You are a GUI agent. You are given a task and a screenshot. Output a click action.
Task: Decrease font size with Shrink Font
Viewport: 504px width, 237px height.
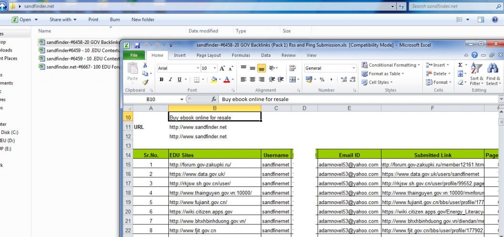(x=231, y=68)
